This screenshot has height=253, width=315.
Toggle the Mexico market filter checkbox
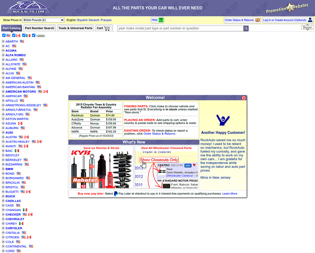click(24, 35)
